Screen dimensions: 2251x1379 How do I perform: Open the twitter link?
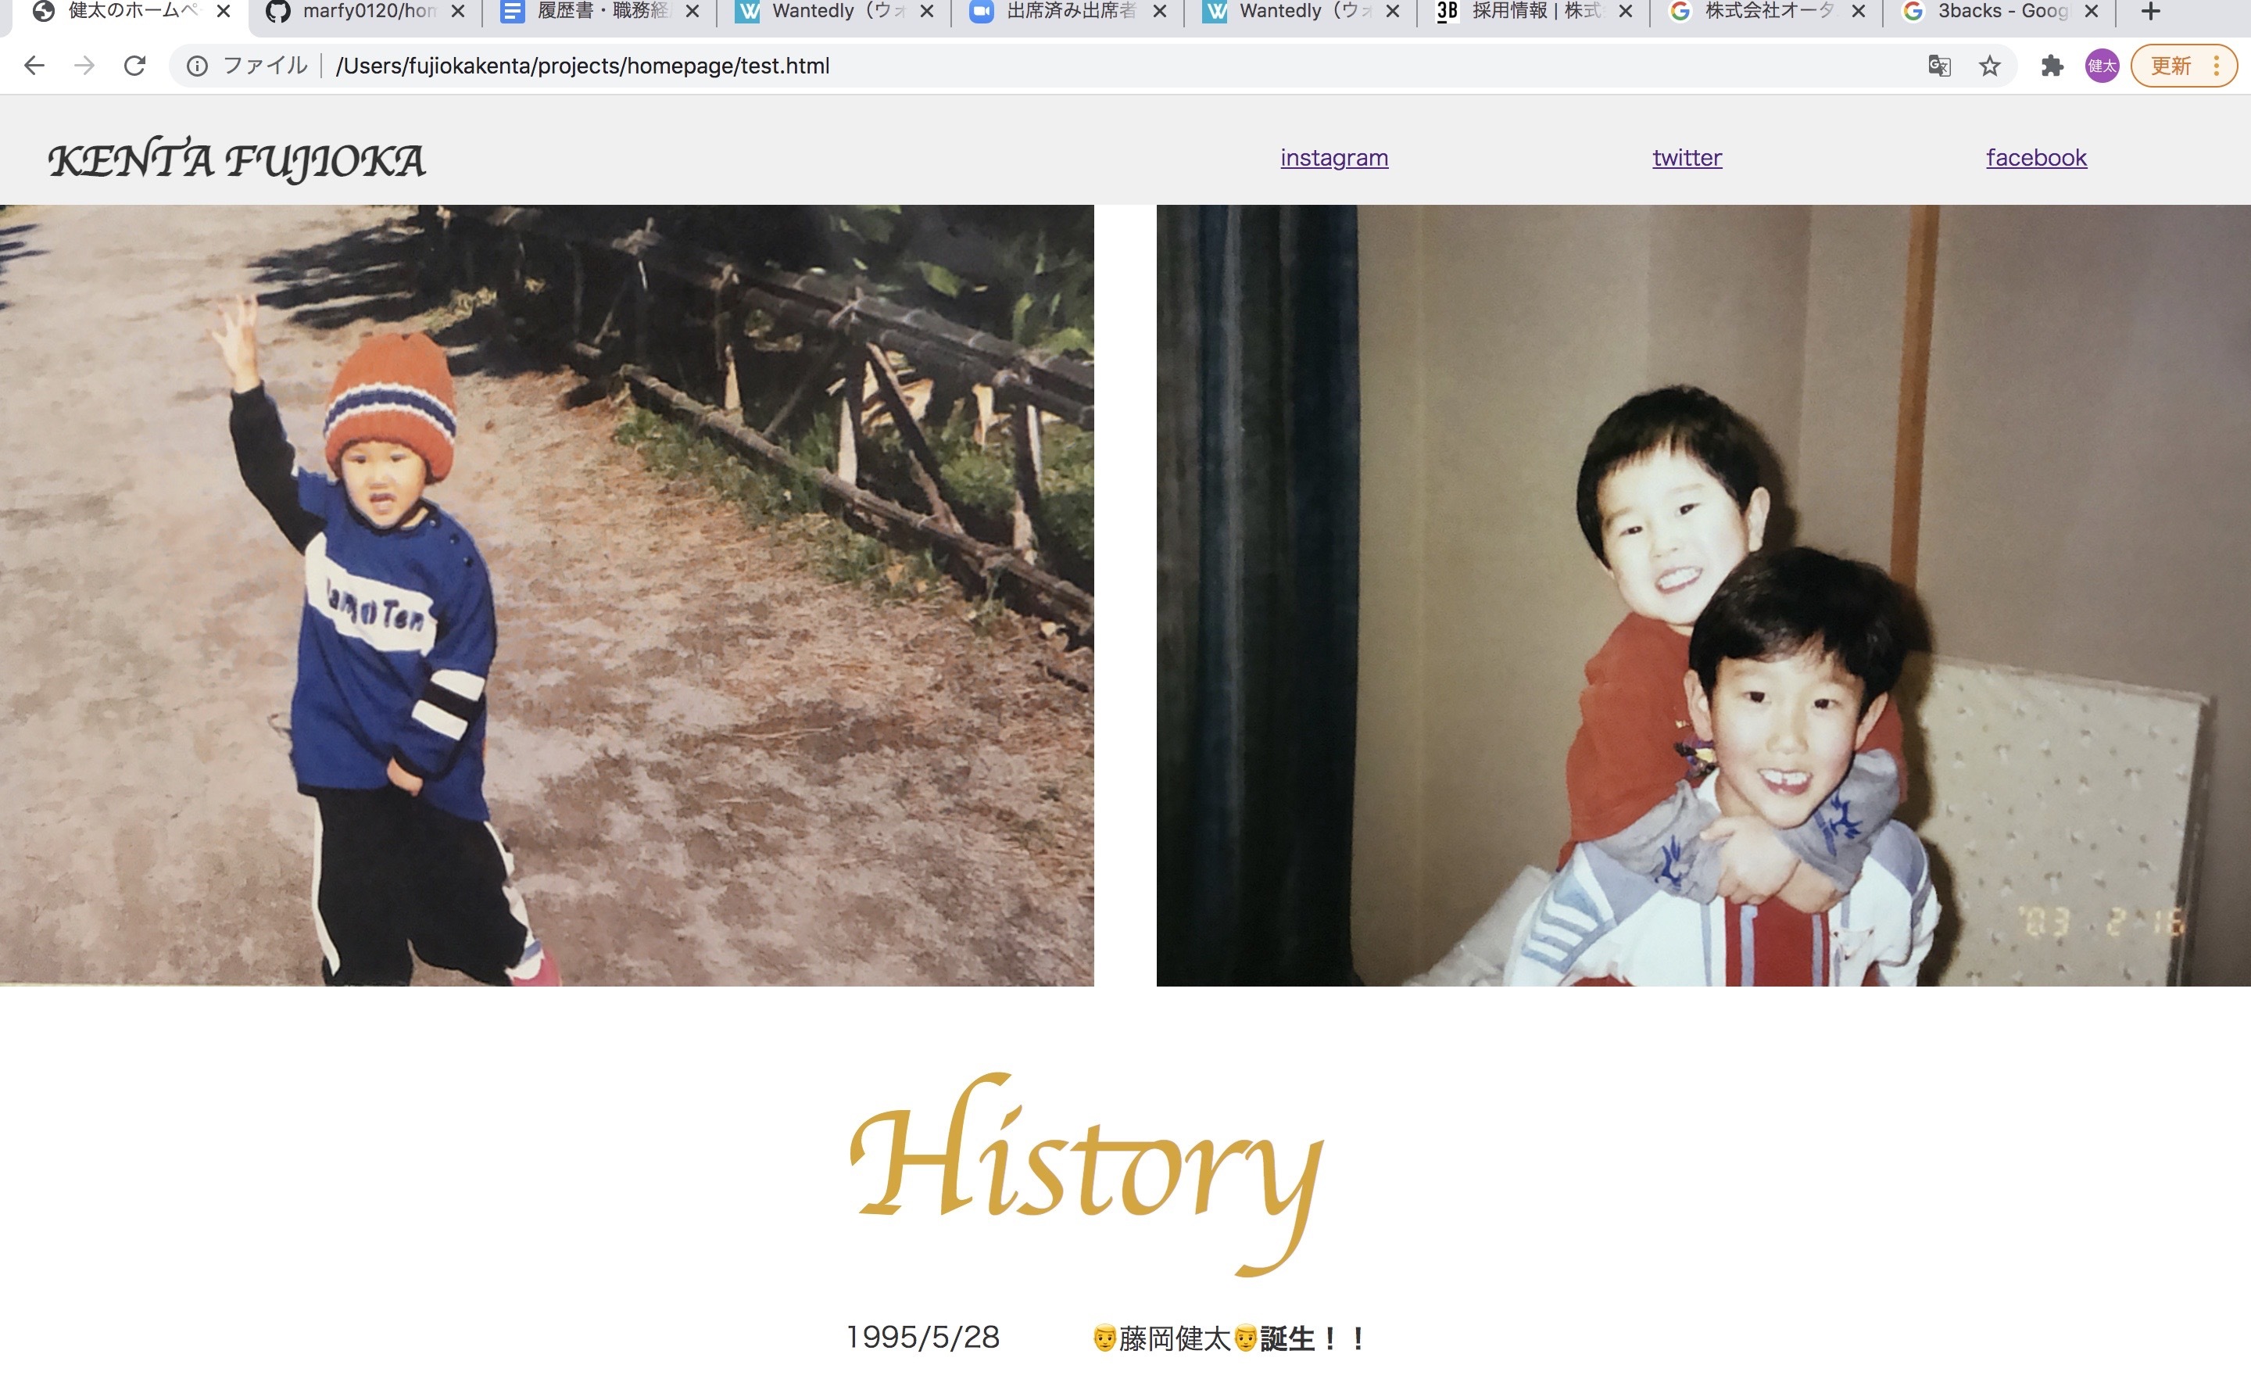click(1687, 158)
